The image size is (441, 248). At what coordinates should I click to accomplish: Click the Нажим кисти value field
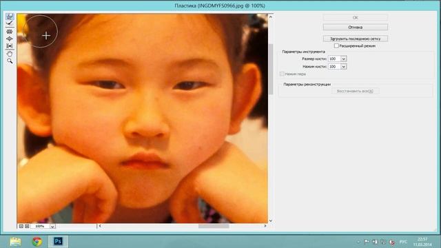[x=334, y=67]
